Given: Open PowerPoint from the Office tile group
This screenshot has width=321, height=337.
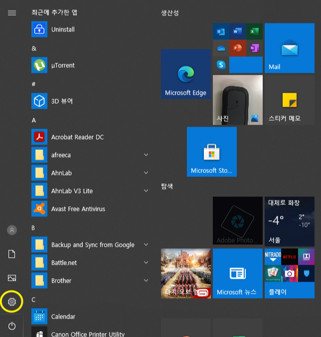Looking at the screenshot, I should [237, 48].
